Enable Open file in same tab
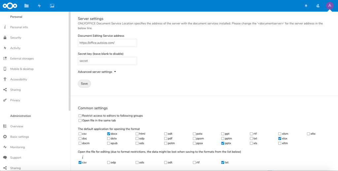Screen dimensions: 338x171 click(80, 120)
